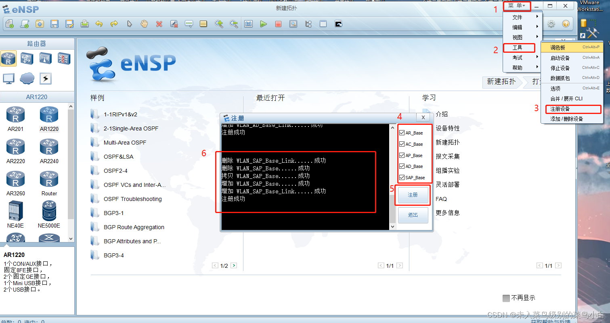The image size is (610, 323).
Task: Zoom in with the magnifier plus icon
Action: click(x=219, y=24)
